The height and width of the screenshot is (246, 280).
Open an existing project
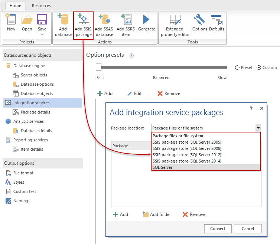click(27, 22)
